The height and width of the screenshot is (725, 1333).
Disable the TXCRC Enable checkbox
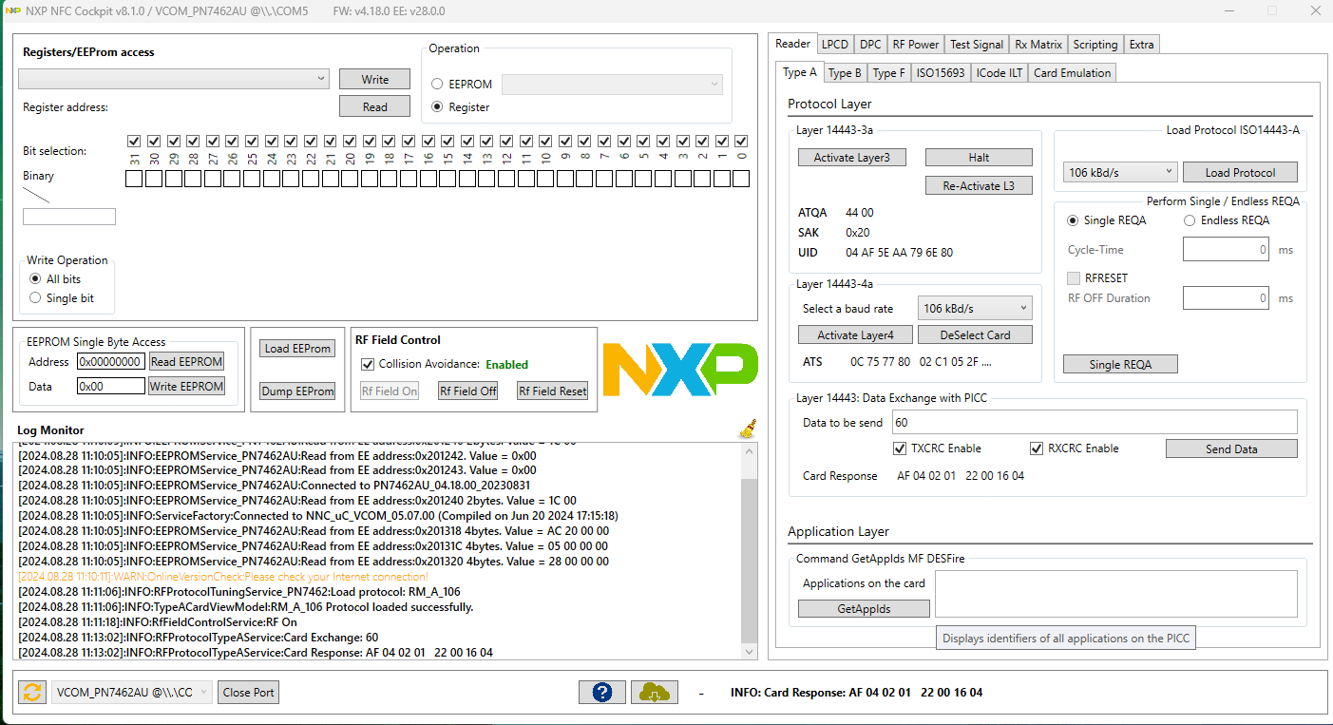click(900, 448)
